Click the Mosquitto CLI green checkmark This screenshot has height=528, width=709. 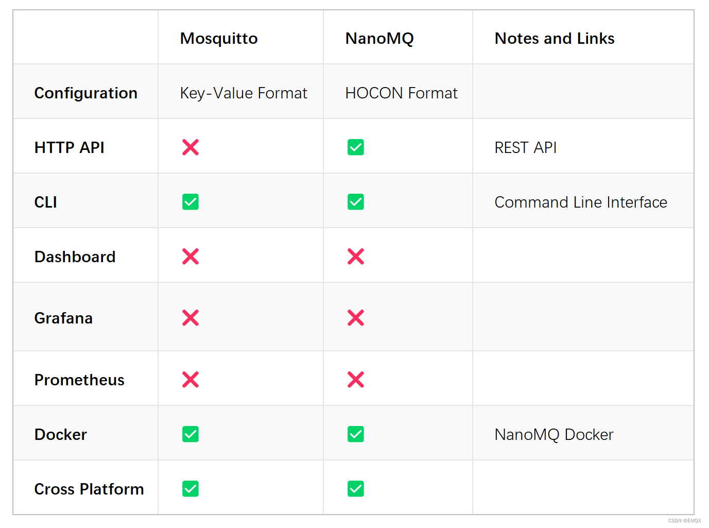pos(191,202)
